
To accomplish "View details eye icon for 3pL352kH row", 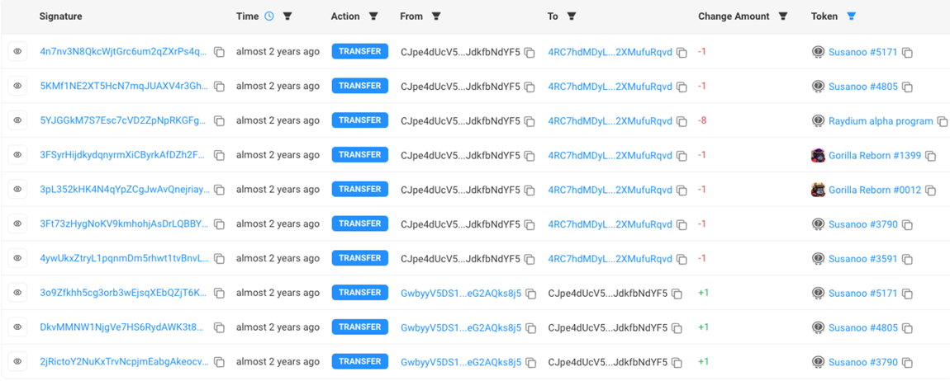I will (x=17, y=190).
